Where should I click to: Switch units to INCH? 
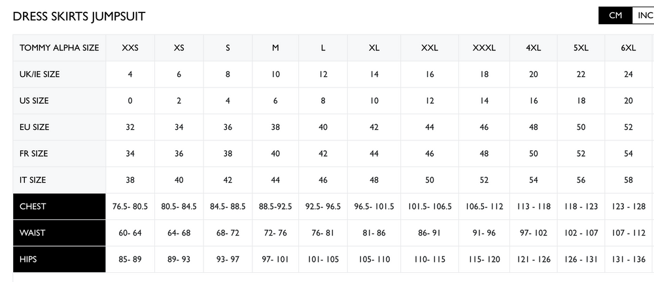[x=643, y=16]
